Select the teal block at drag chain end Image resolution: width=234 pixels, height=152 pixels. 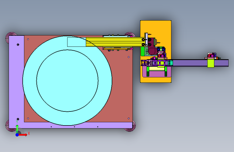pyautogui.click(x=171, y=63)
